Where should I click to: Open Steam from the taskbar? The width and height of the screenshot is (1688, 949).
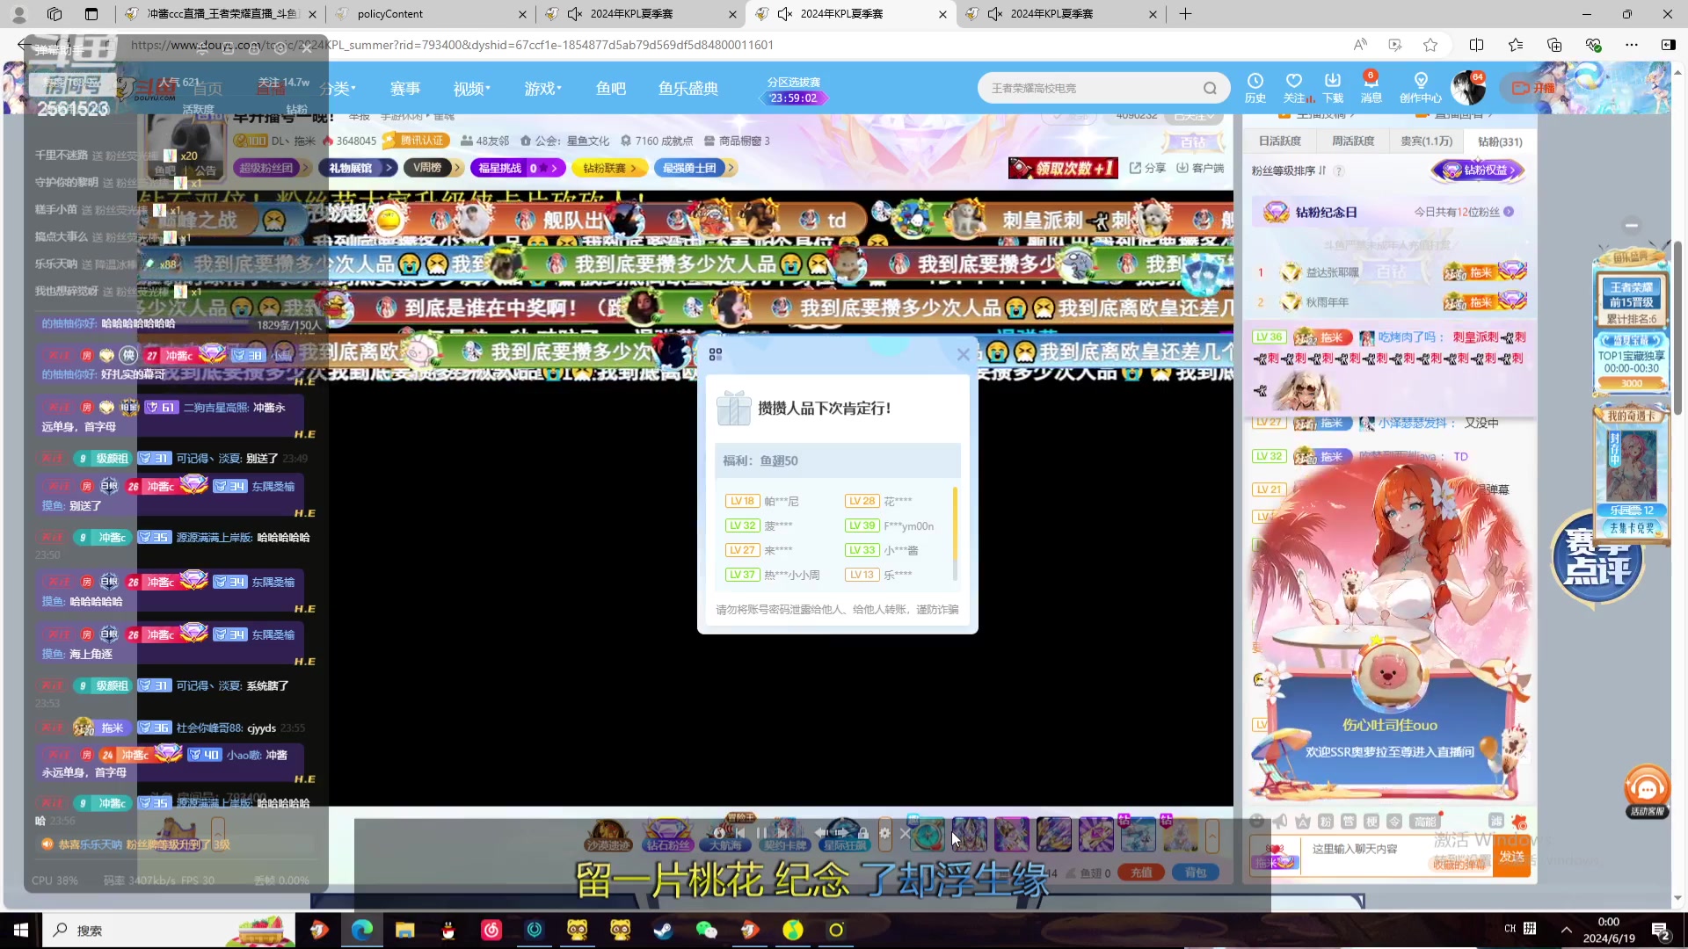[663, 930]
